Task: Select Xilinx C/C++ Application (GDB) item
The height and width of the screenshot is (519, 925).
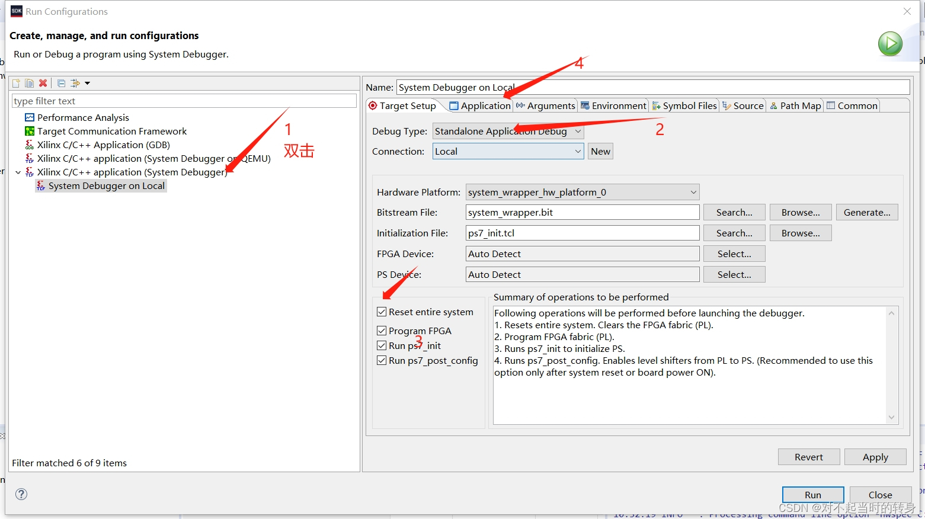Action: coord(104,145)
